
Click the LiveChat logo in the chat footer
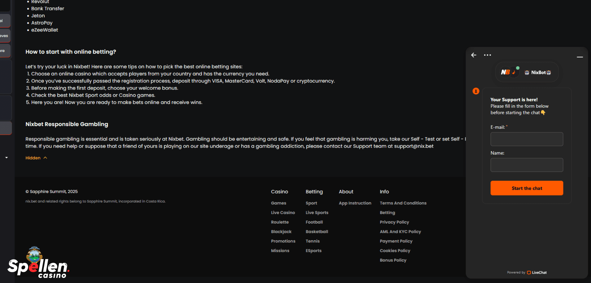click(537, 272)
